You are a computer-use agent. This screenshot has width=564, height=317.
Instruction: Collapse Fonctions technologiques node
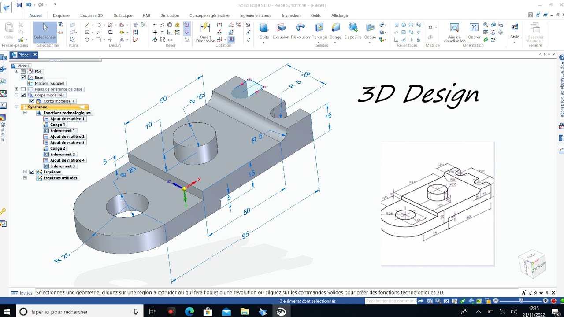25,113
